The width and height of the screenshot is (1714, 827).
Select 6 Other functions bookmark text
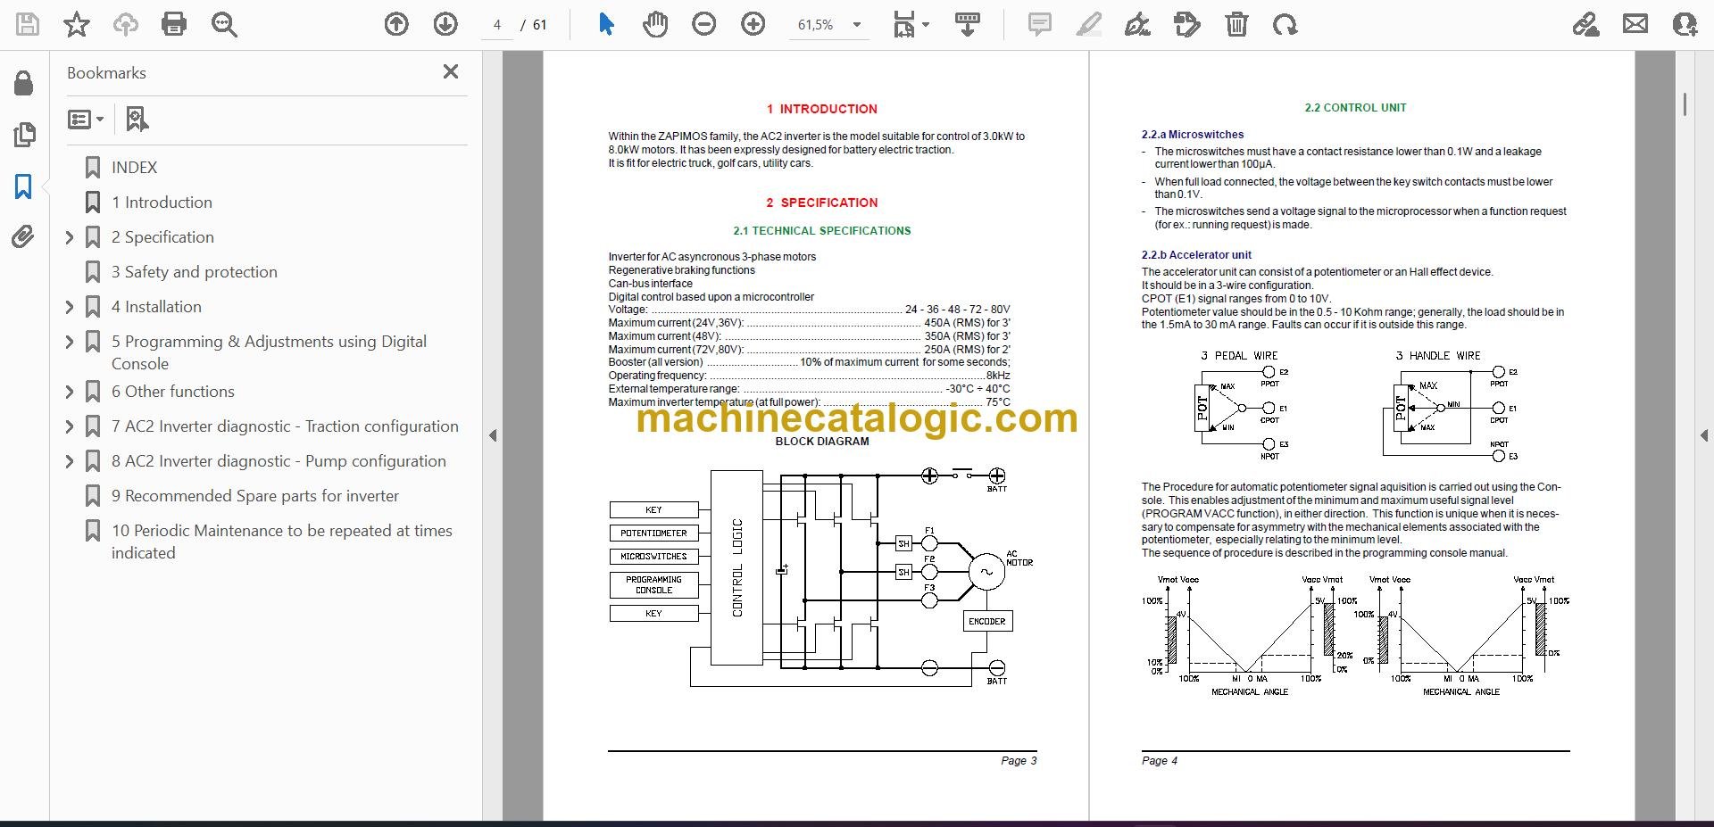[x=173, y=392]
